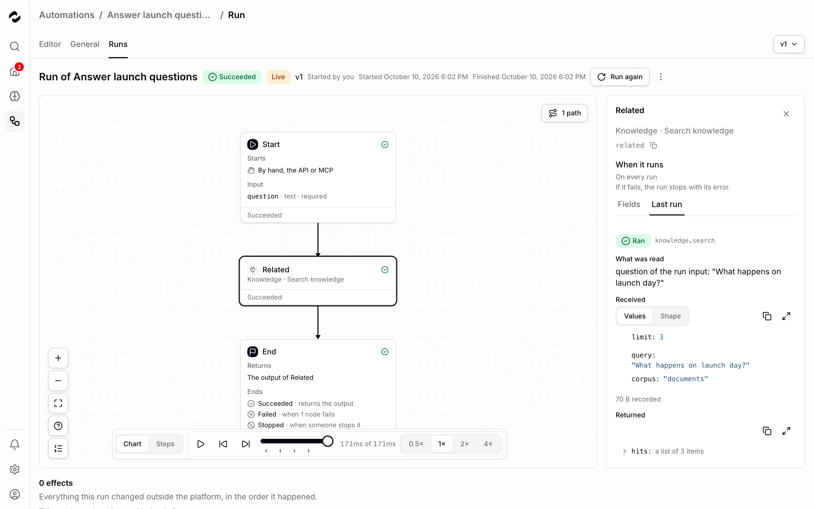814x509 pixels.
Task: Select the Last run tab
Action: 667,204
